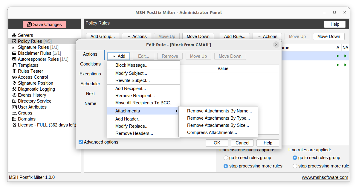Close the Edit Rule dialog
Image resolution: width=356 pixels, height=189 pixels.
pos(276,45)
